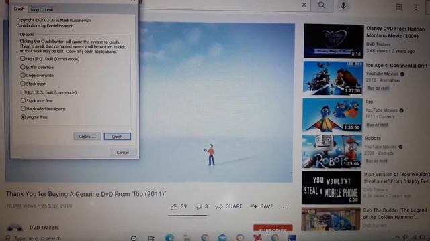Select High IRQL fault (Kernel-mode) option

coord(50,59)
